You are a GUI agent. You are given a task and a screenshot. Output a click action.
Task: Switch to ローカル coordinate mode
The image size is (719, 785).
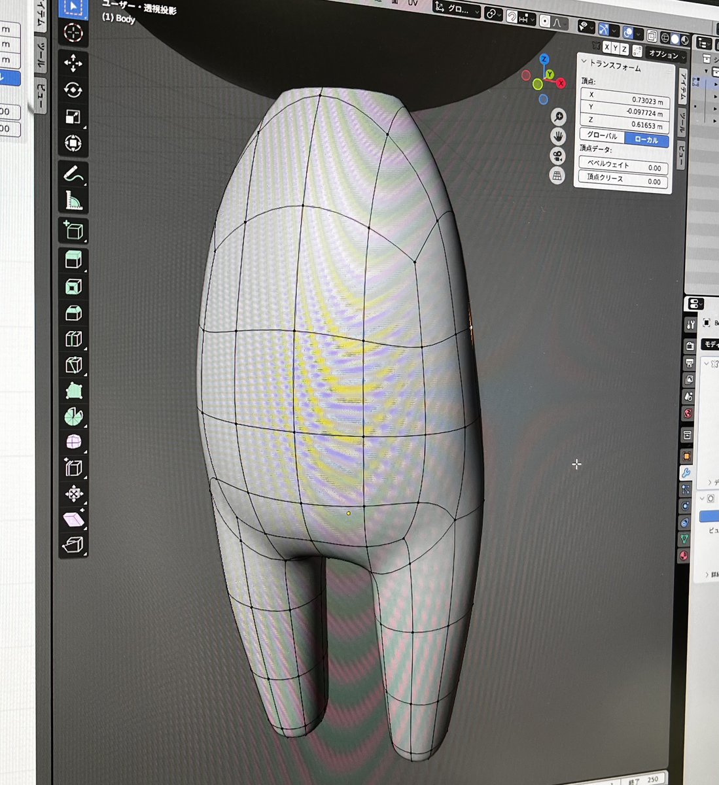coord(646,140)
